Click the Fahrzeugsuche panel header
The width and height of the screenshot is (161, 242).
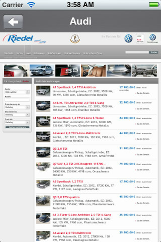pyautogui.click(x=17, y=81)
